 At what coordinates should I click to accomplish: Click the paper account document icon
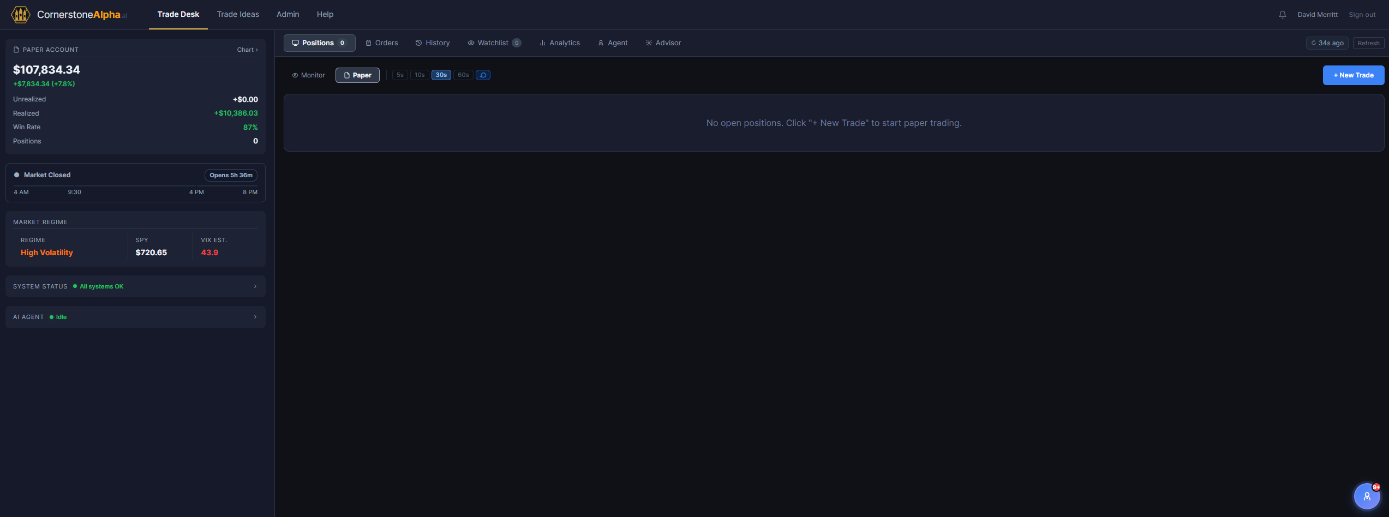click(16, 50)
